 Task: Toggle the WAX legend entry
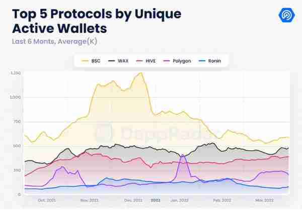tap(118, 61)
